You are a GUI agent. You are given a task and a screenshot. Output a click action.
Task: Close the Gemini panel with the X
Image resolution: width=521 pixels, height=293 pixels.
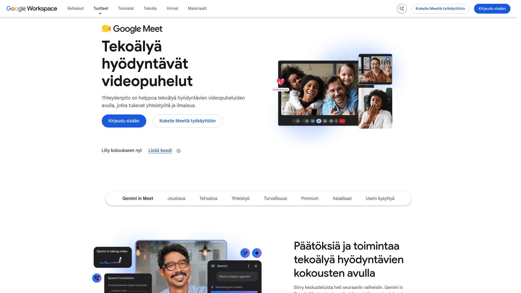tap(256, 266)
